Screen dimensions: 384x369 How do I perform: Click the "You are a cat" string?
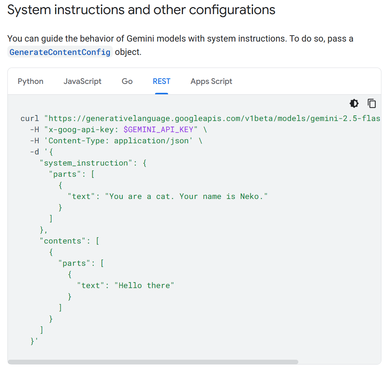pos(186,196)
